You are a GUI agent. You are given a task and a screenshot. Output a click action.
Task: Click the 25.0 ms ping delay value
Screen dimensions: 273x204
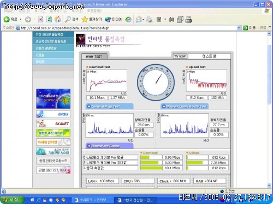click(x=144, y=125)
